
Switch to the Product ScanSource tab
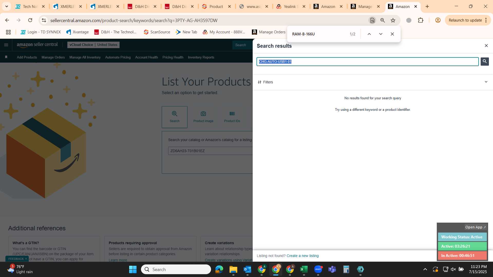[x=216, y=6]
